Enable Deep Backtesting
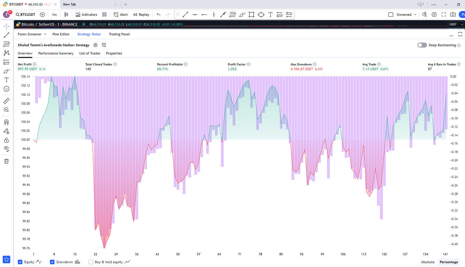465x267 pixels. [422, 45]
